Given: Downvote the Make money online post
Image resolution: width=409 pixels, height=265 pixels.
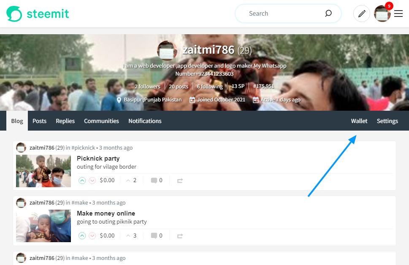Looking at the screenshot, I should tap(92, 236).
